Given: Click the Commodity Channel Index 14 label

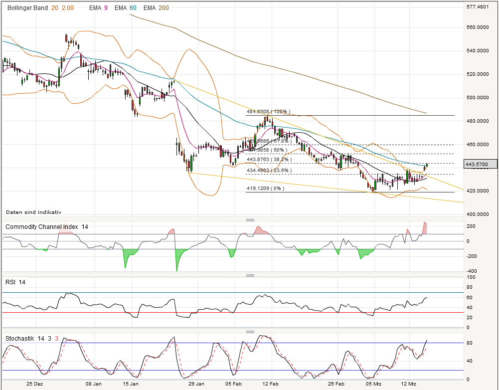Looking at the screenshot, I should pyautogui.click(x=47, y=227).
